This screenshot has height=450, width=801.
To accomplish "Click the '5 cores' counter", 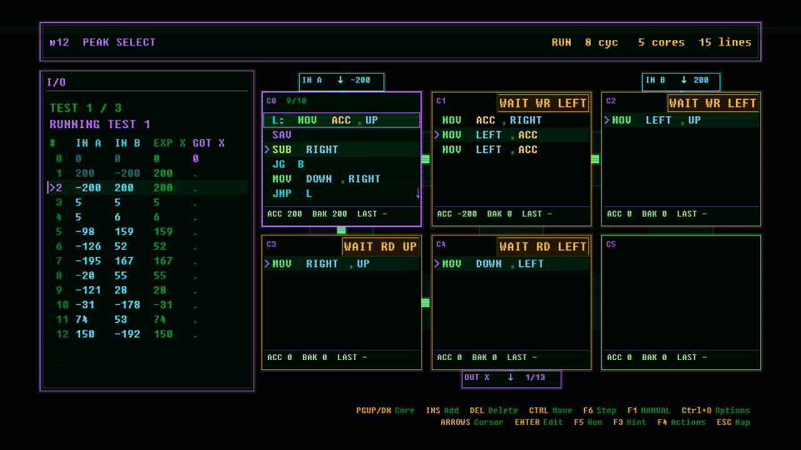I will (661, 42).
